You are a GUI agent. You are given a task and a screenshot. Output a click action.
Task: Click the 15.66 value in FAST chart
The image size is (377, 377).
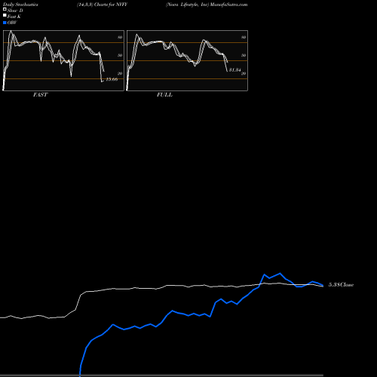[x=112, y=79]
